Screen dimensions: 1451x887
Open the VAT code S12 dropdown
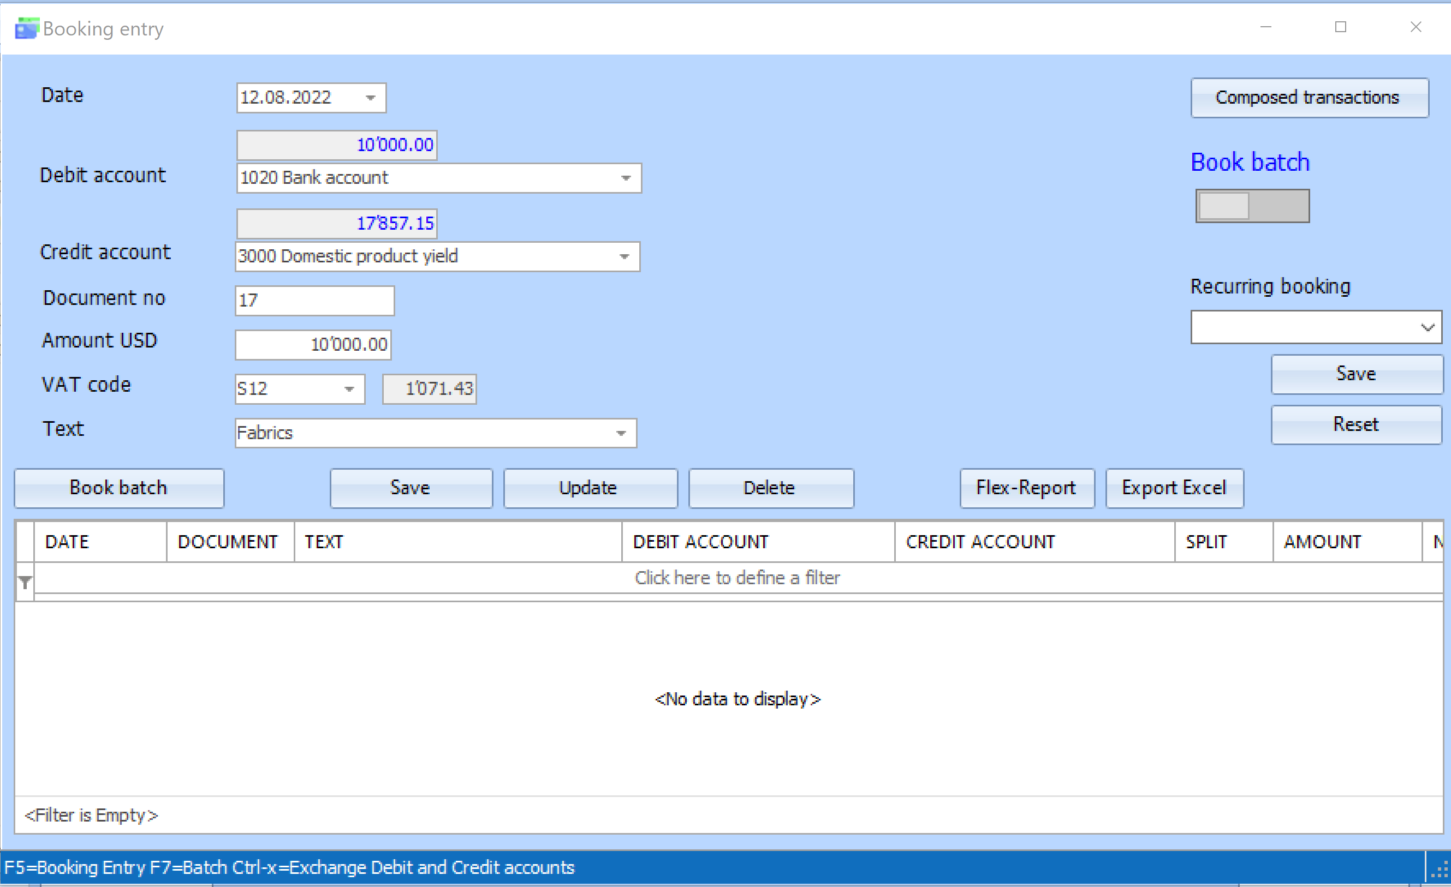click(349, 389)
